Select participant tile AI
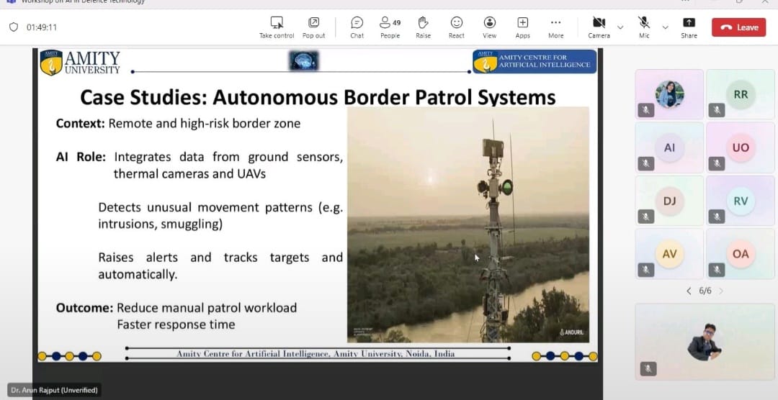 [x=669, y=147]
